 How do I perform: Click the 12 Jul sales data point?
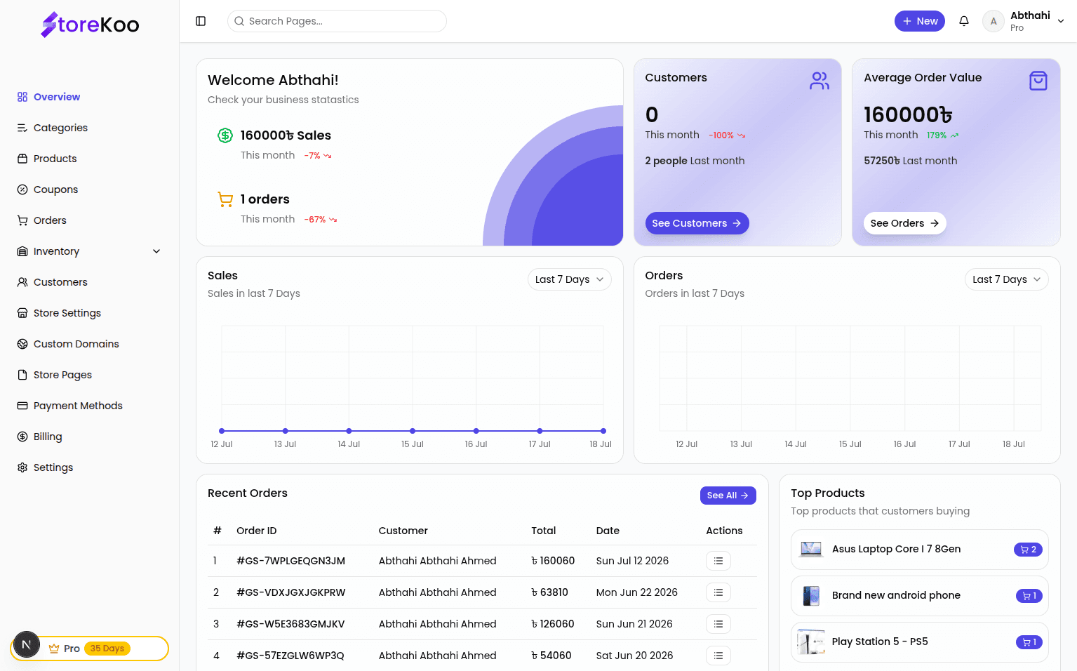pos(222,431)
